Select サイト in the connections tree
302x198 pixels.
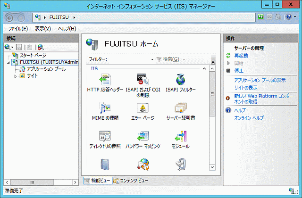tap(32, 76)
